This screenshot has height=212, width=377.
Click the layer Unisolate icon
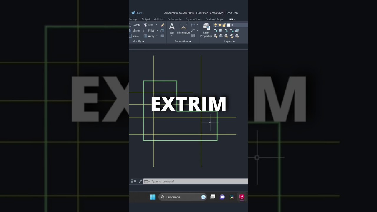[221, 36]
